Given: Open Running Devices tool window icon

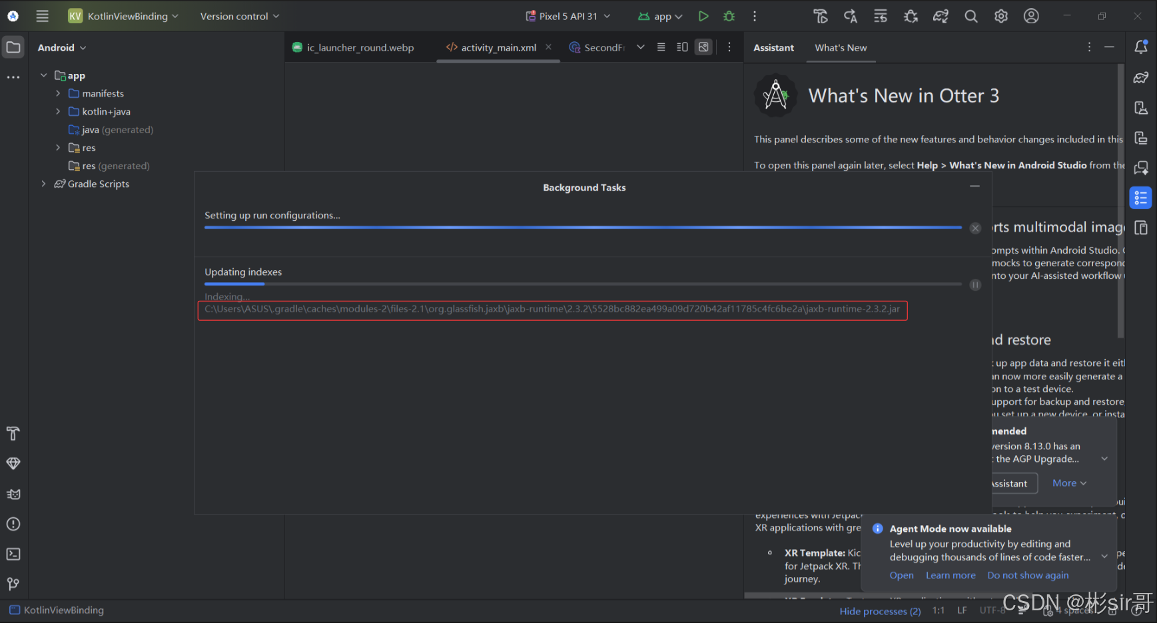Looking at the screenshot, I should pos(1141,138).
